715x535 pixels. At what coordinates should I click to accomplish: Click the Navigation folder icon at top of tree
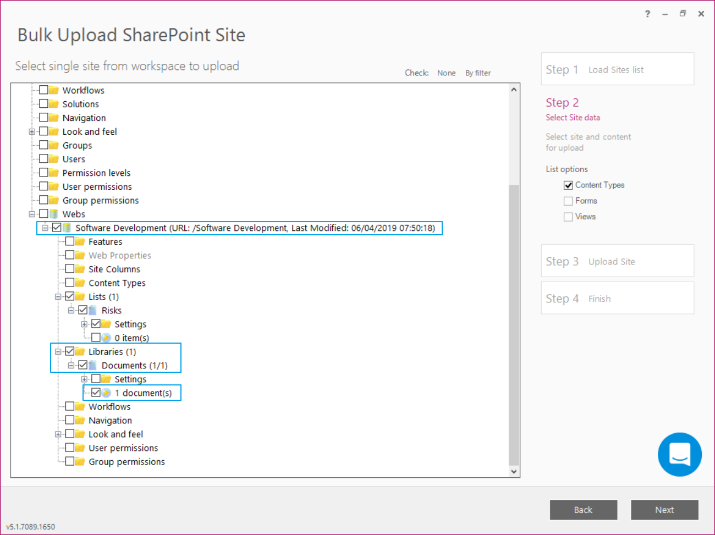point(54,118)
